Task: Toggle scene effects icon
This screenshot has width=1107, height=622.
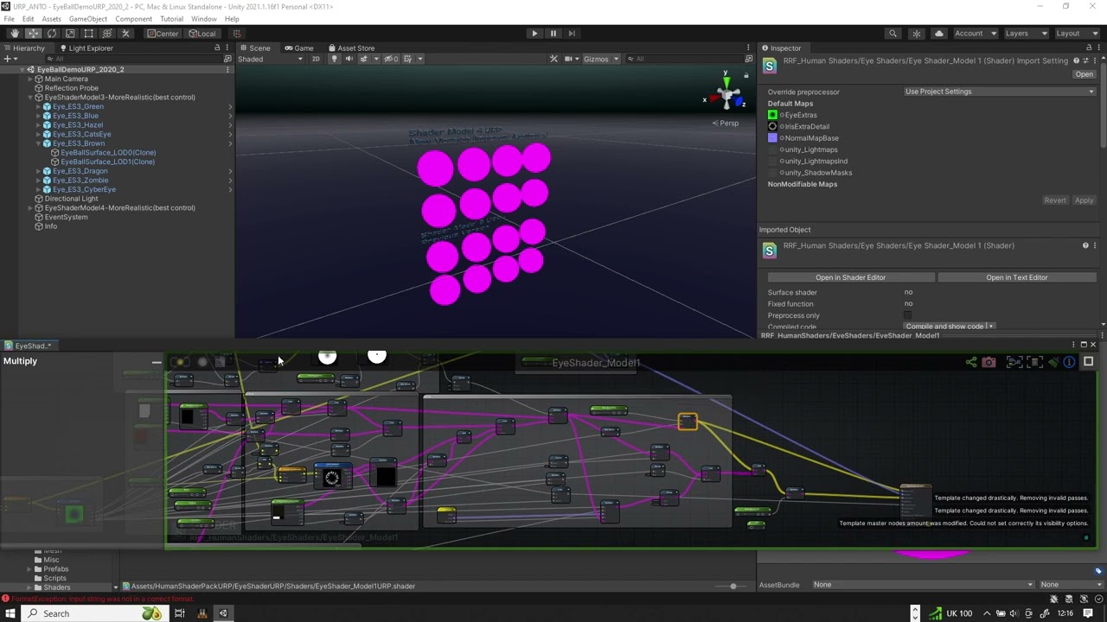Action: point(366,59)
